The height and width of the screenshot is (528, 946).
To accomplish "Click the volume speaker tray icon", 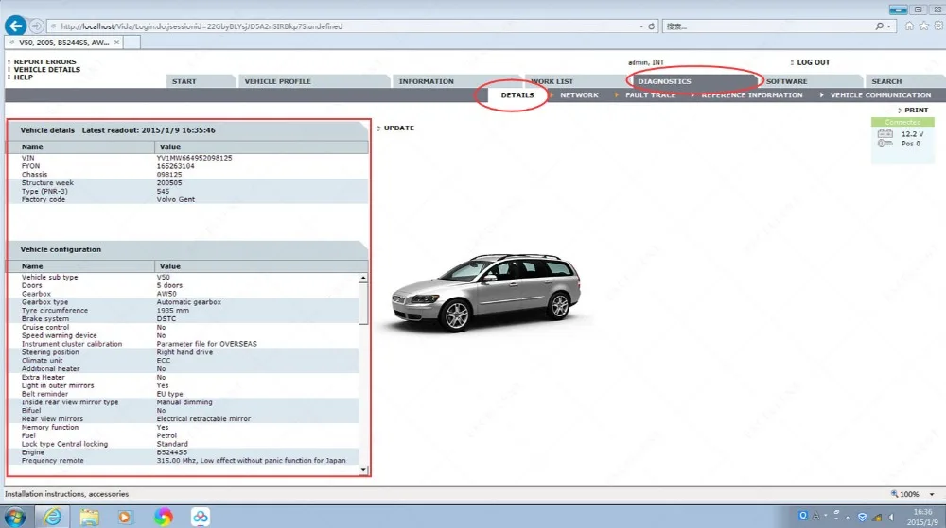I will (x=891, y=518).
